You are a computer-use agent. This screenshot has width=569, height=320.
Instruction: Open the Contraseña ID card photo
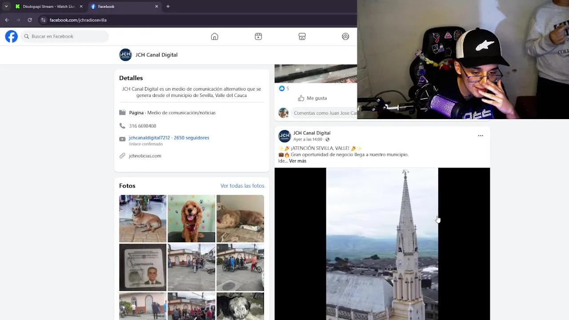(143, 267)
